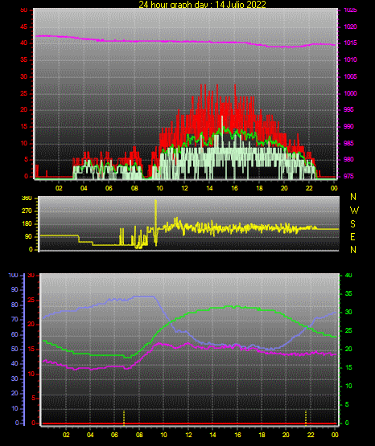Image resolution: width=375 pixels, height=446 pixels.
Task: Click 25 on the top chart's red wind axis
Action: click(x=24, y=93)
